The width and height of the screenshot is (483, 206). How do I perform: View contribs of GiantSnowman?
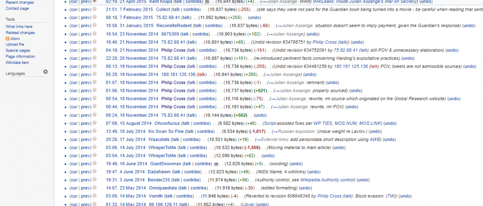203,164
